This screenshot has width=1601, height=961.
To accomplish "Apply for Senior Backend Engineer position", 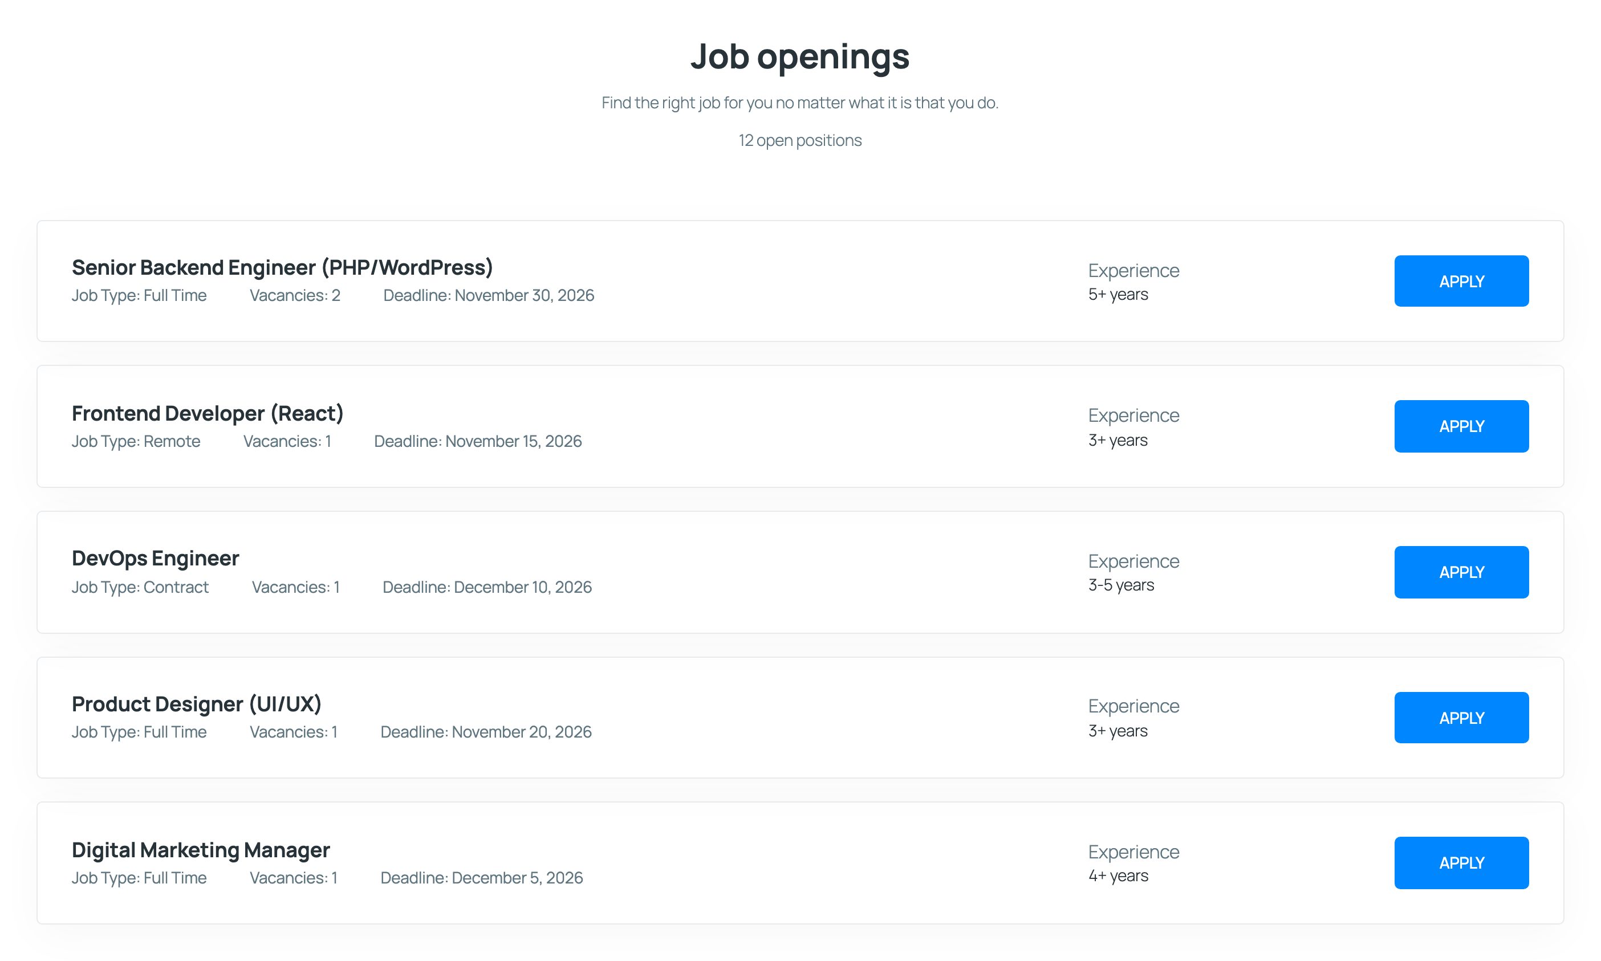I will point(1461,281).
